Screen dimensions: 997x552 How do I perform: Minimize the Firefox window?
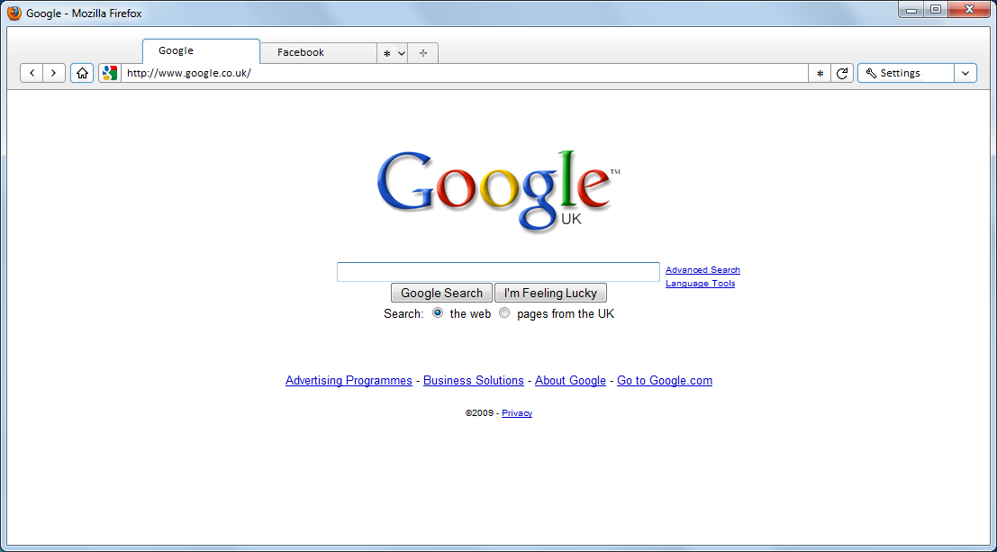point(911,10)
